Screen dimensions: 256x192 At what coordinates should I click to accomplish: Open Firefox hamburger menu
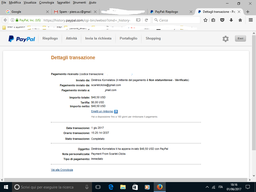250,20
